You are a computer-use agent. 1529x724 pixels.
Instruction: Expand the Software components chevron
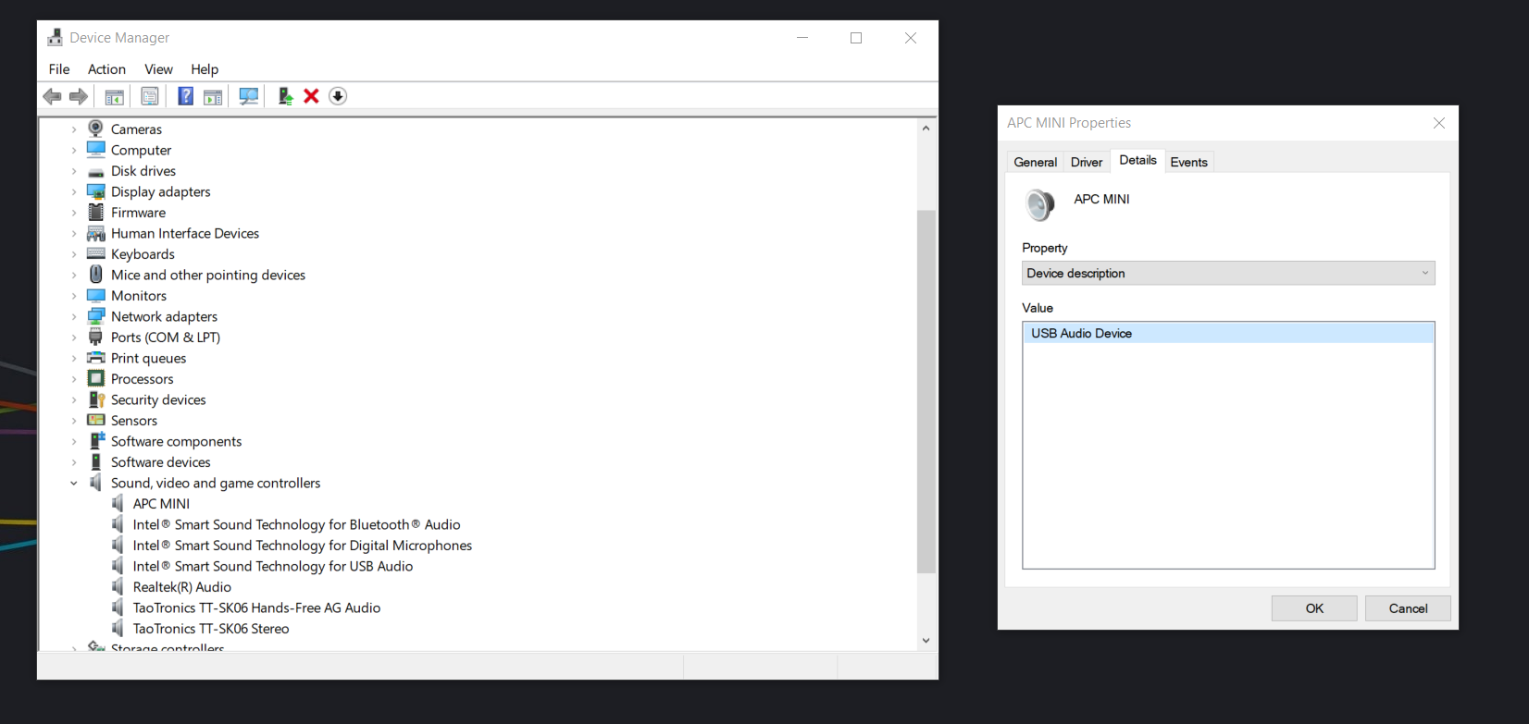coord(74,441)
